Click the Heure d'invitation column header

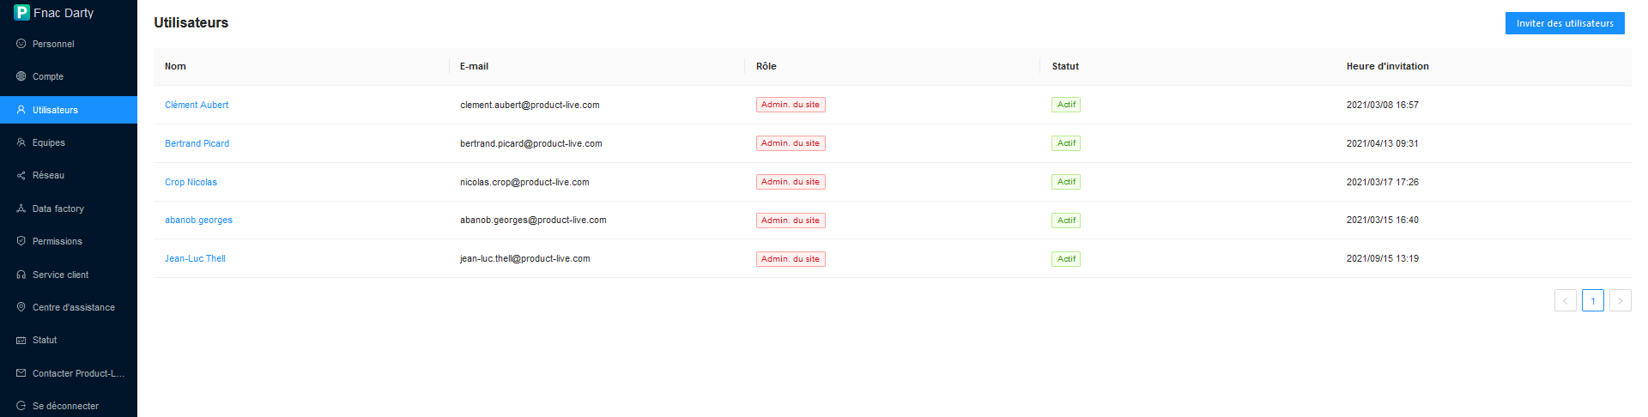tap(1387, 66)
